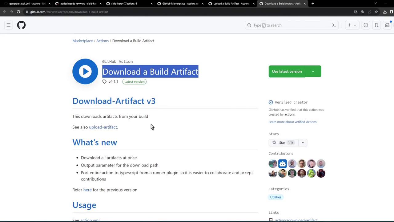Click the Use latest version button

pos(287,72)
